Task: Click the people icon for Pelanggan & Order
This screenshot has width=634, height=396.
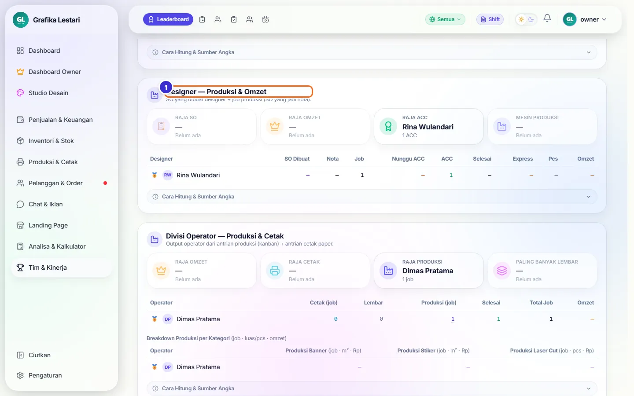Action: pyautogui.click(x=20, y=183)
